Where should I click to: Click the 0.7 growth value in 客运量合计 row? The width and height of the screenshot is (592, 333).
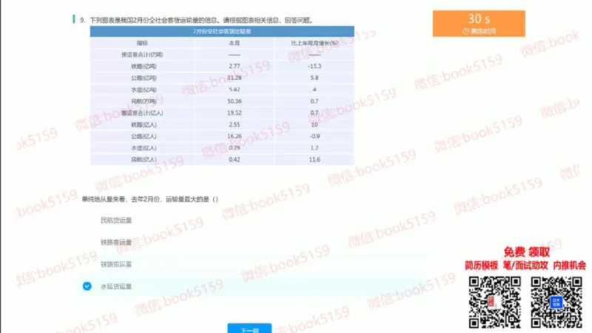coord(314,113)
